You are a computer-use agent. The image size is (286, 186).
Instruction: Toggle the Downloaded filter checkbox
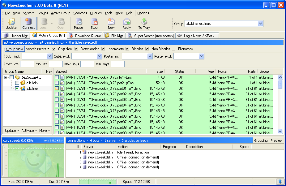coord(76,49)
